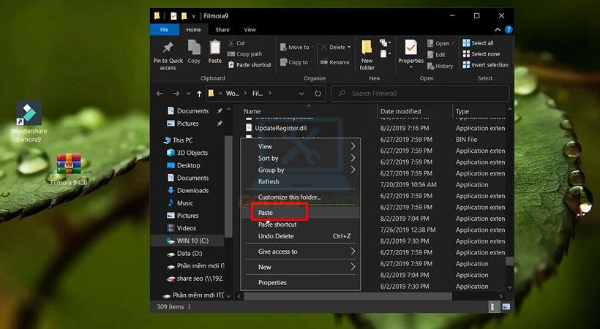Click the Refresh address bar button
Screen dimensions: 600x329
pos(318,94)
